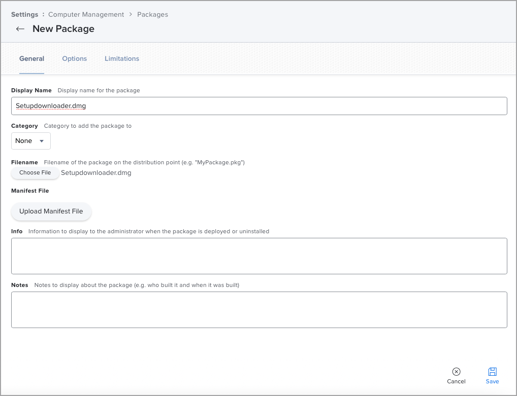Select the General tab
Image resolution: width=517 pixels, height=396 pixels.
coord(31,58)
